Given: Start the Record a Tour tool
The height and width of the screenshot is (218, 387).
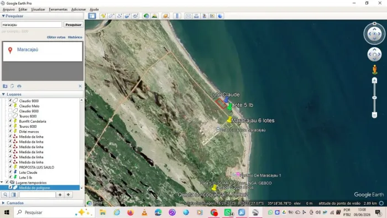Looking at the screenshot, I should [x=135, y=16].
